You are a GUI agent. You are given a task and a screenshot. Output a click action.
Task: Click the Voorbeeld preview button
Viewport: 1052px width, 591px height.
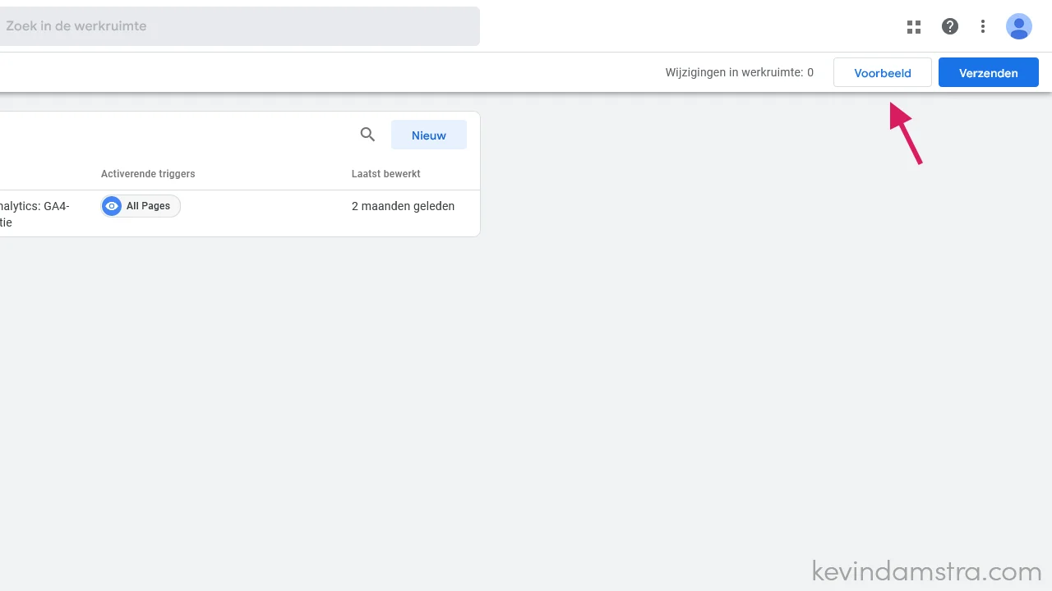pyautogui.click(x=883, y=72)
